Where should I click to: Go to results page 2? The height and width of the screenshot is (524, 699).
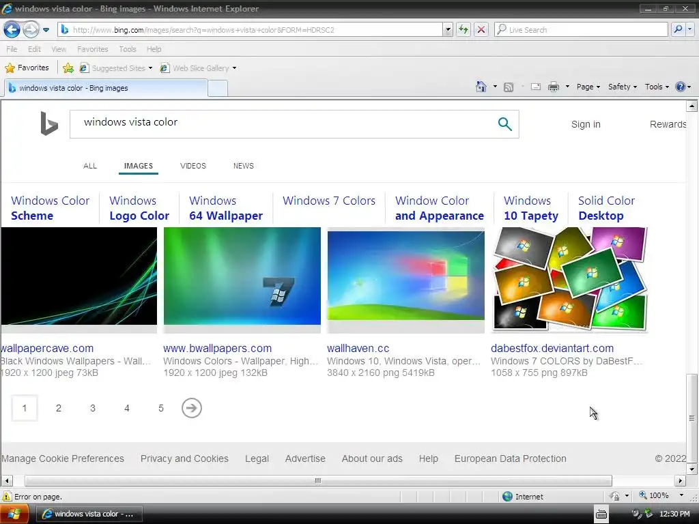point(59,408)
